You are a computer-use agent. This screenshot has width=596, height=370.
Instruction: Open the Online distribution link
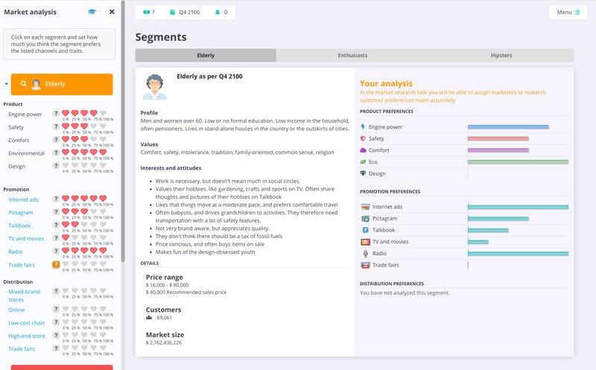click(x=16, y=310)
